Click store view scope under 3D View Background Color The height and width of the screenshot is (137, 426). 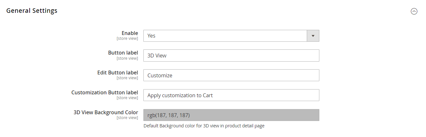[127, 118]
